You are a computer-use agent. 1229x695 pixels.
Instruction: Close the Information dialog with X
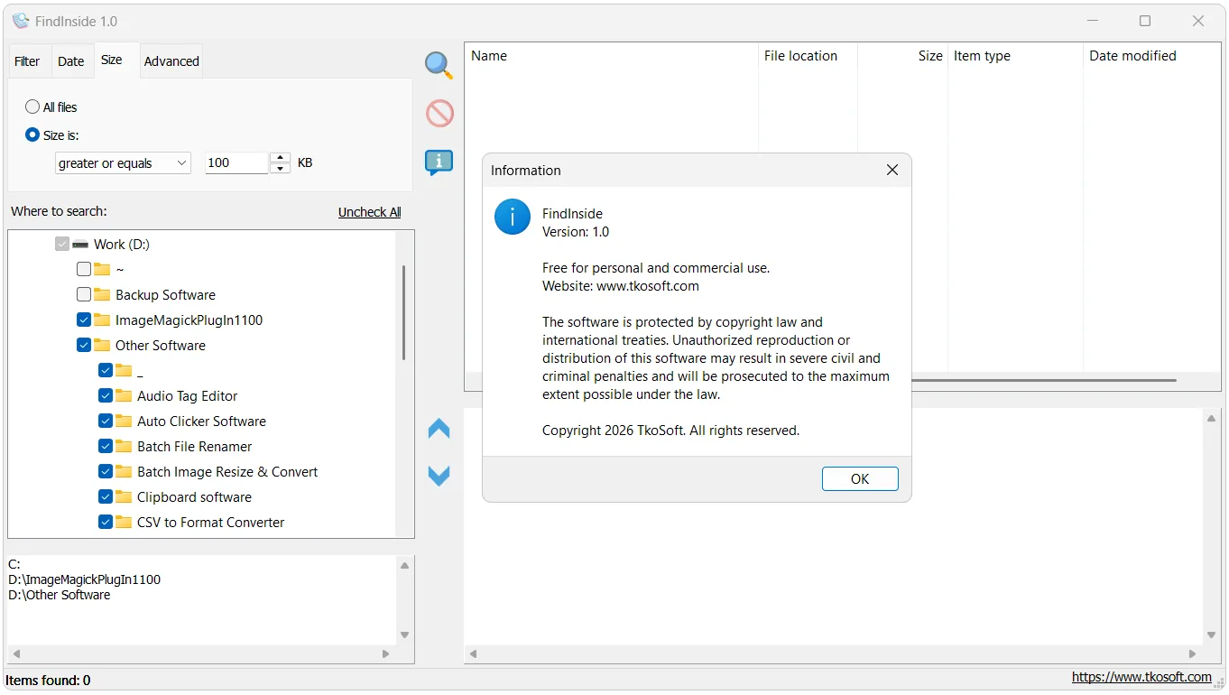click(x=892, y=170)
